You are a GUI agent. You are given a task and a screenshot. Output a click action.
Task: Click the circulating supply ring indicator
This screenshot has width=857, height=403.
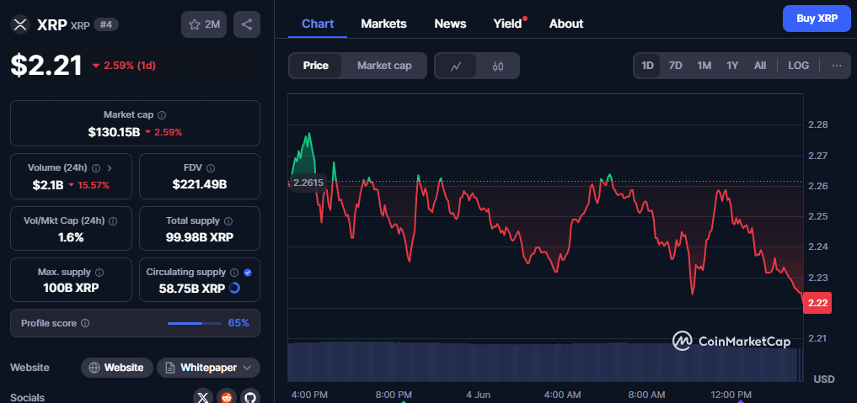(x=234, y=288)
